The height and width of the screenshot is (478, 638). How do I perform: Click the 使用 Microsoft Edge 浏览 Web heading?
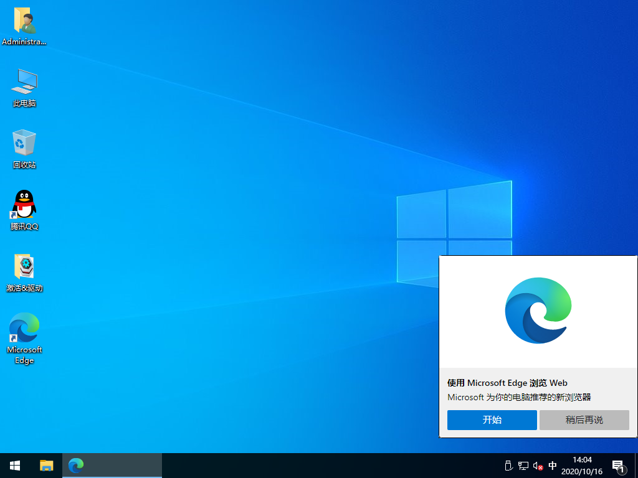[x=507, y=383]
